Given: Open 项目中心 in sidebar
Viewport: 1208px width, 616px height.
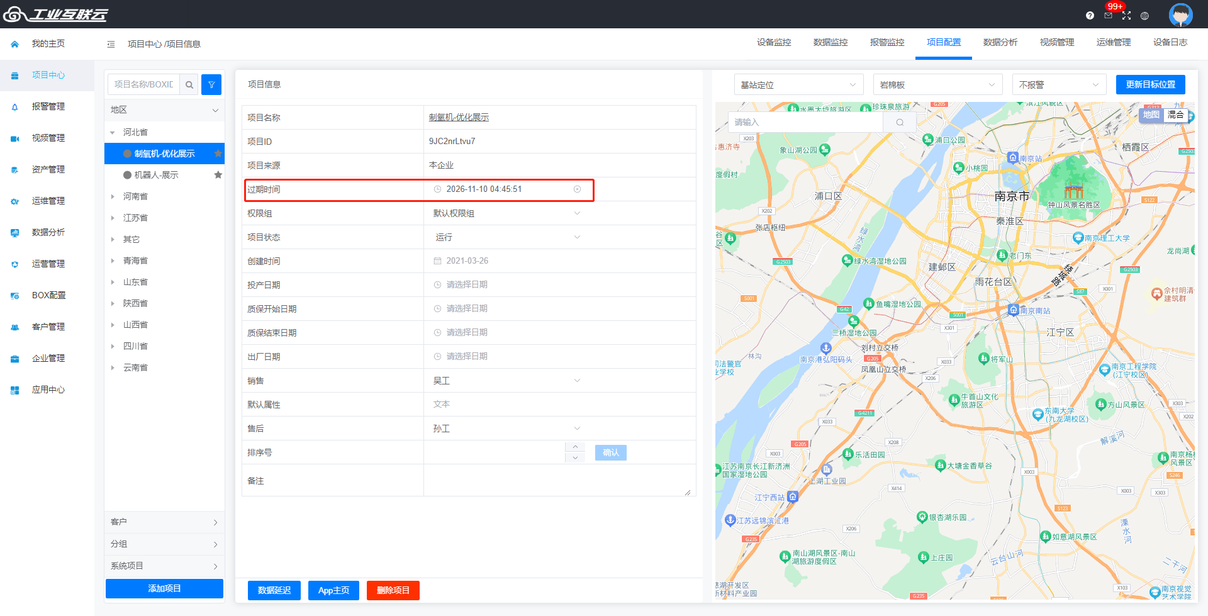Looking at the screenshot, I should (x=48, y=75).
